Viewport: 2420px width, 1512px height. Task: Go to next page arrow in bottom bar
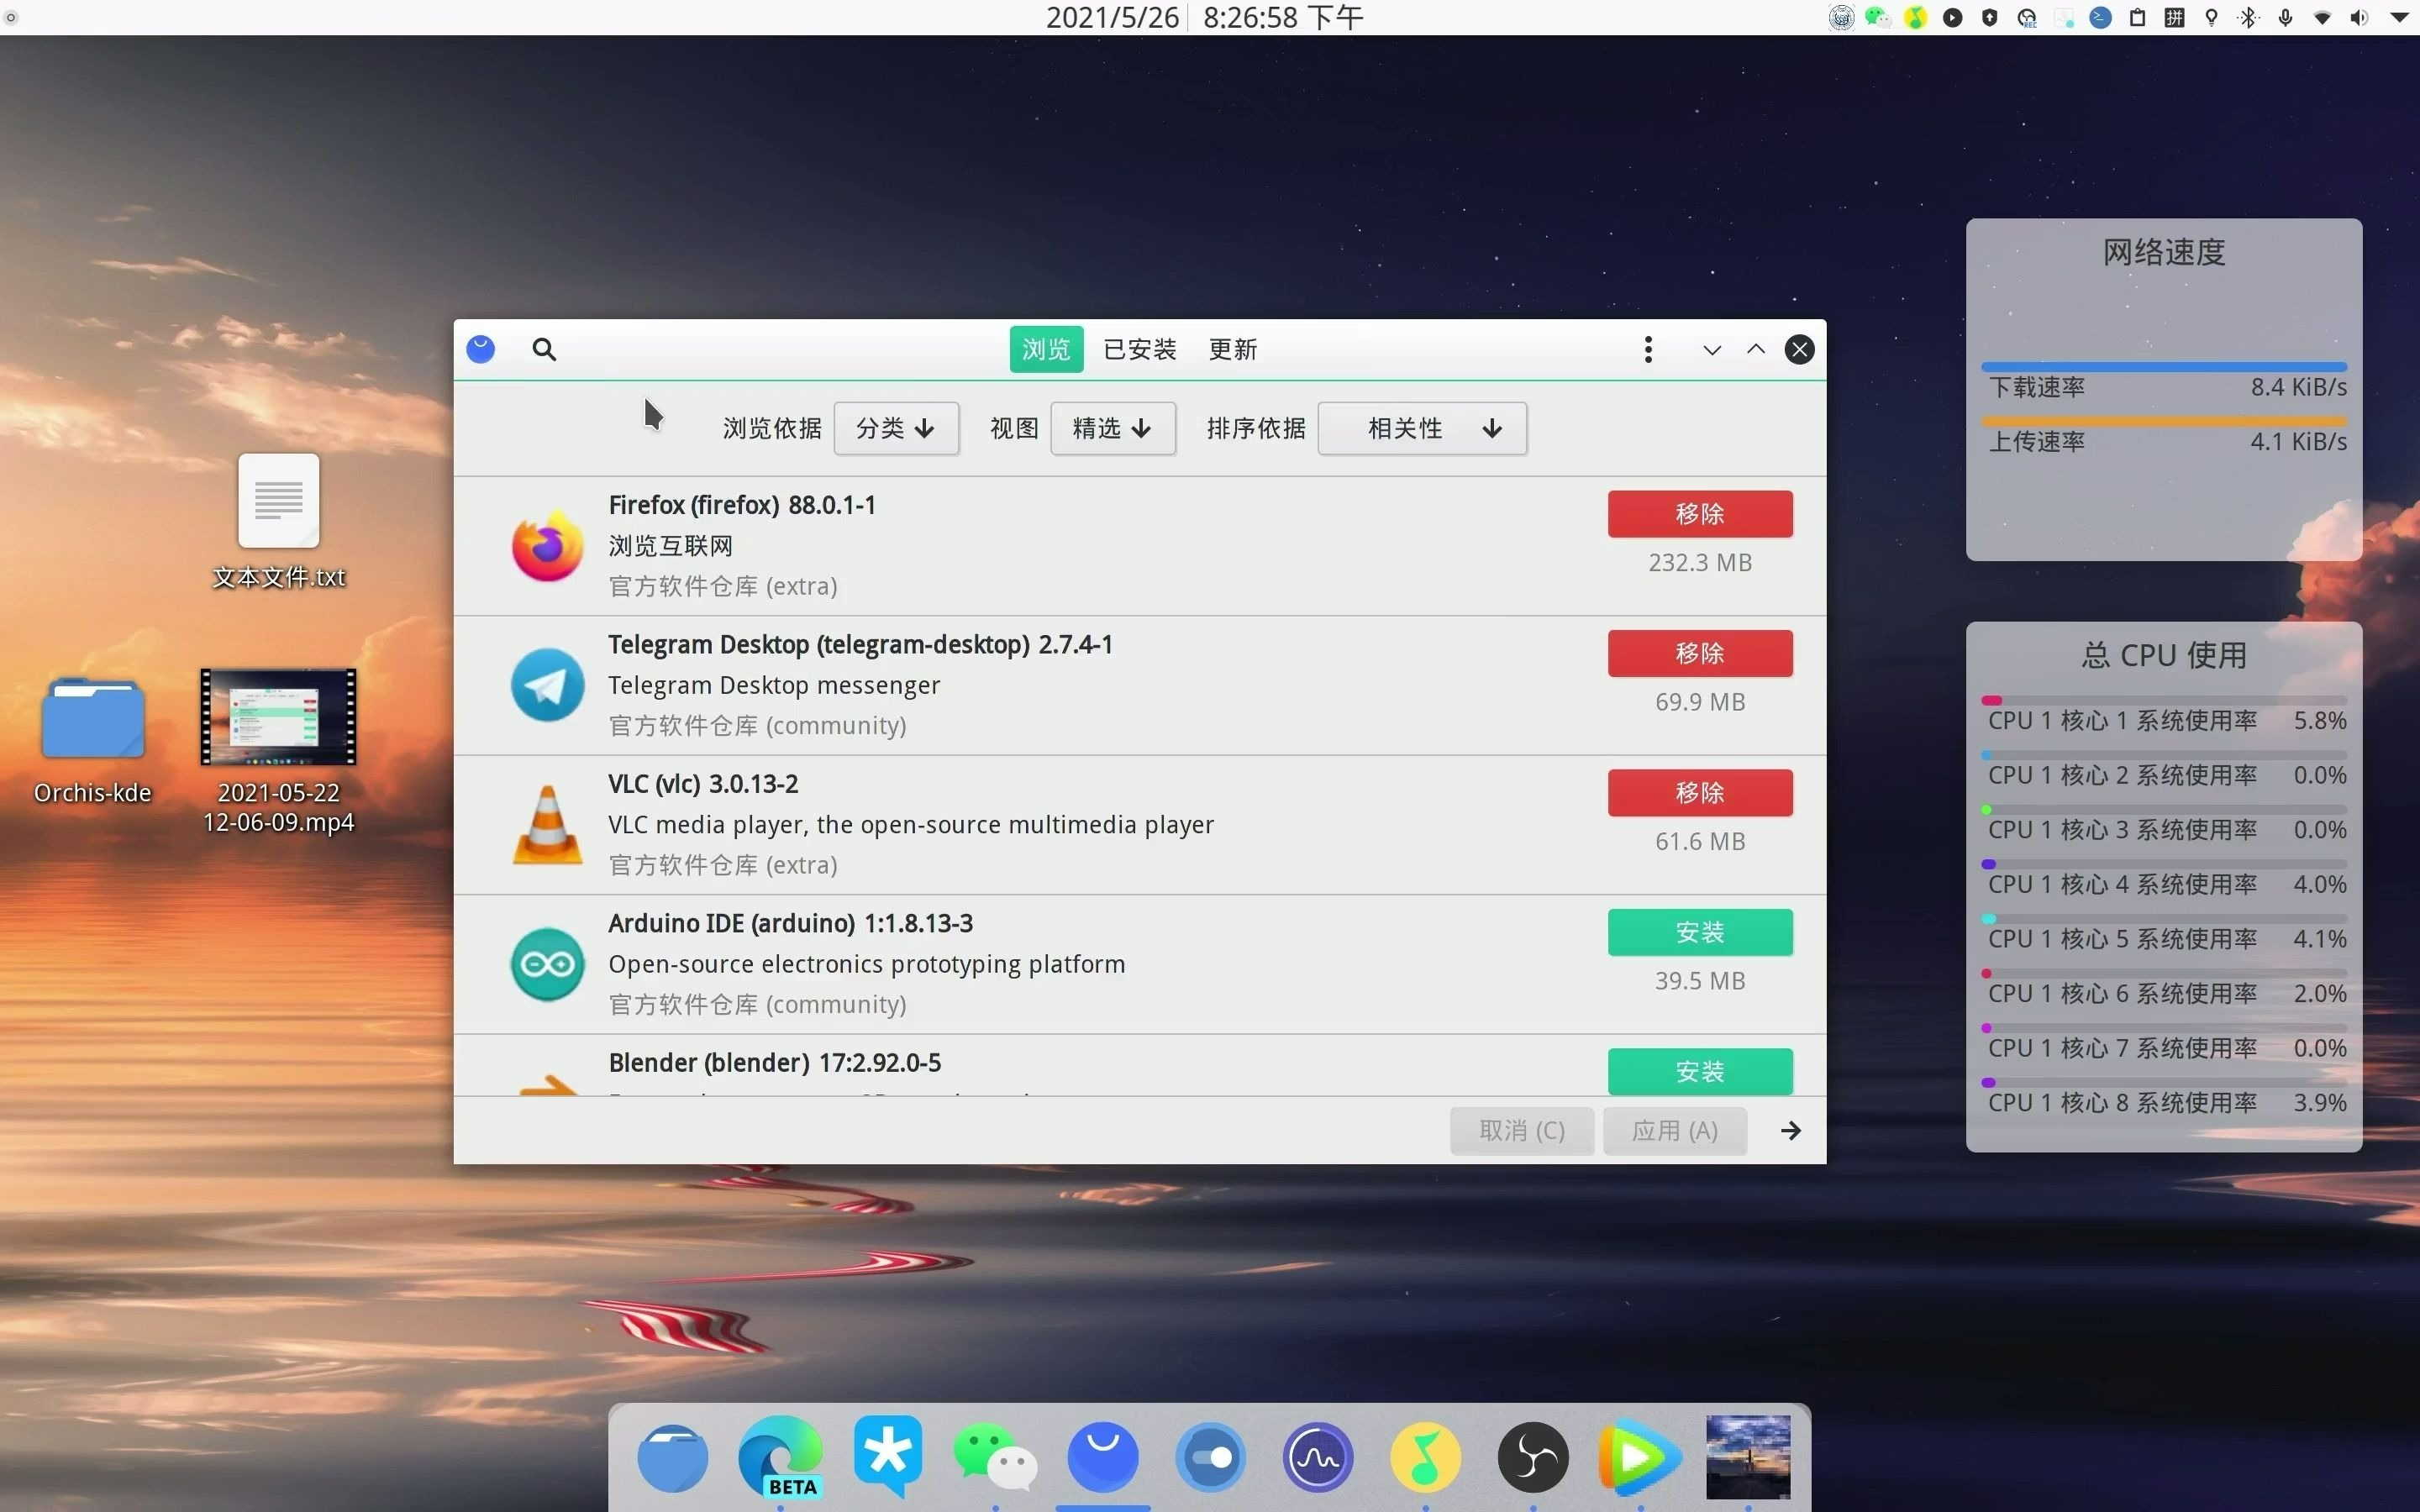tap(1791, 1131)
